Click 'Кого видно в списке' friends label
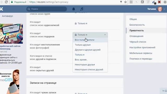This screenshot has height=94, width=167. [x=43, y=57]
